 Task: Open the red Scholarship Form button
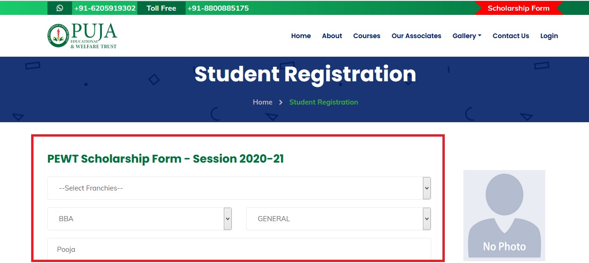point(518,8)
